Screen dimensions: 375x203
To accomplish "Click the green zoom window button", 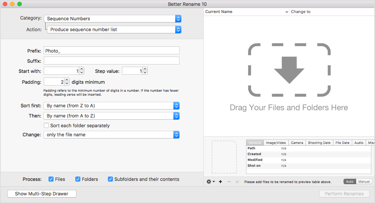I will [x=20, y=4].
